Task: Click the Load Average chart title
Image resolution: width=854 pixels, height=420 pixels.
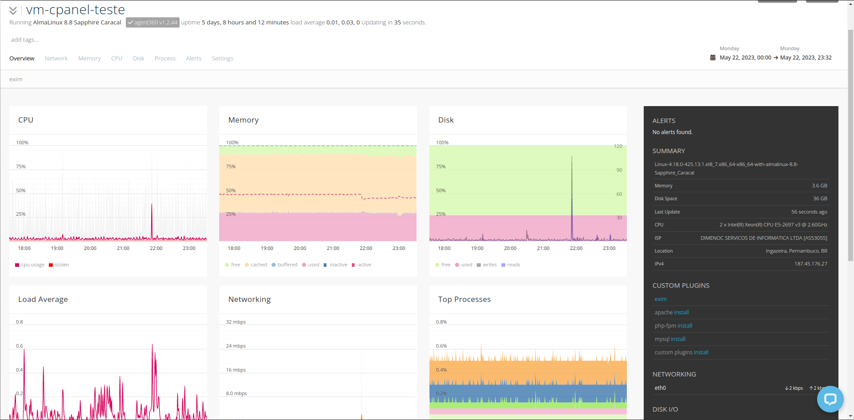Action: pos(43,300)
